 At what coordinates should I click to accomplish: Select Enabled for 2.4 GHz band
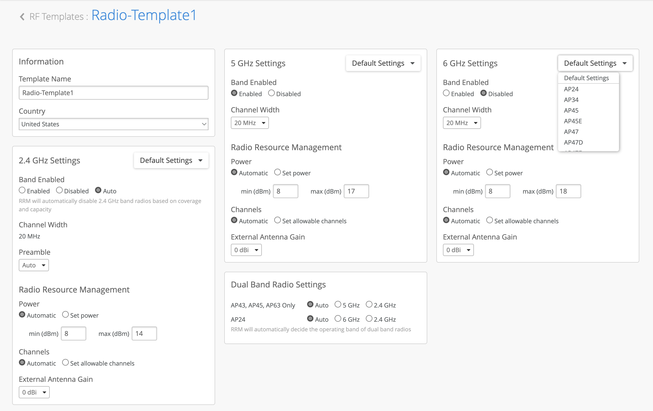tap(22, 191)
